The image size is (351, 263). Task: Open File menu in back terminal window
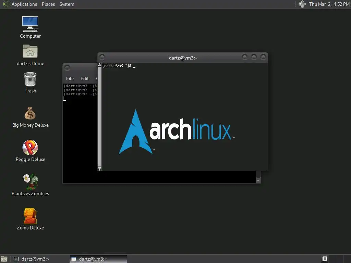[70, 78]
